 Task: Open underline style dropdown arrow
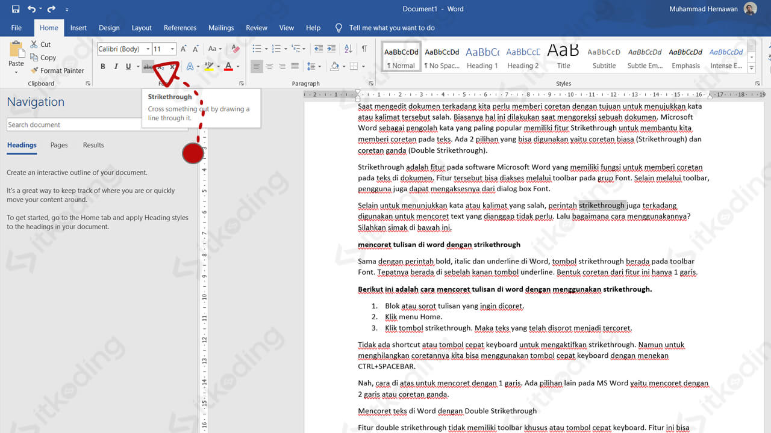(138, 67)
